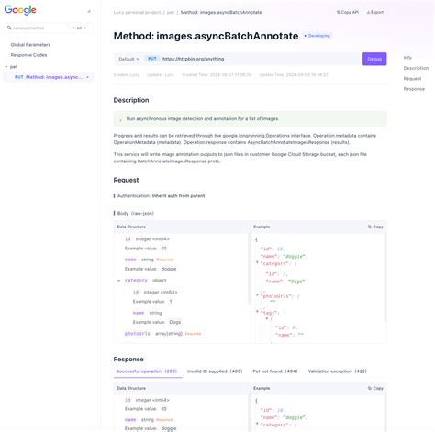Click the Google logo
This screenshot has height=432, width=435.
coord(20,10)
